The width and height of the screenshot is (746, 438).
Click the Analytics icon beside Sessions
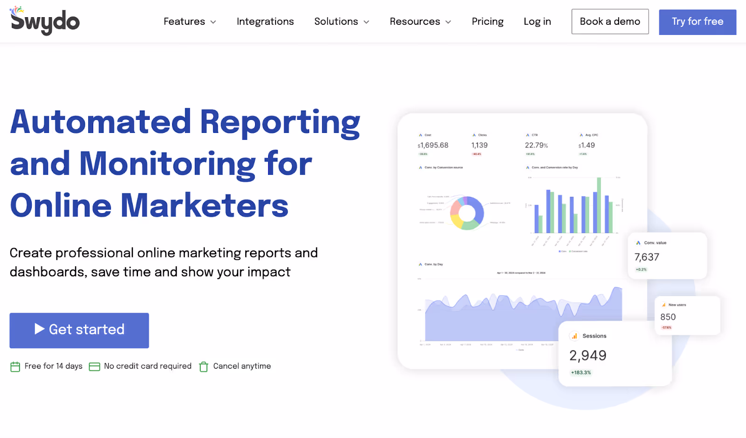574,336
